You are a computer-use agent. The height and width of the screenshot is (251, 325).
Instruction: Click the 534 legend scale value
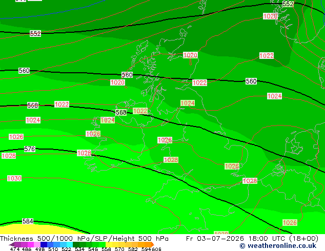point(80,249)
